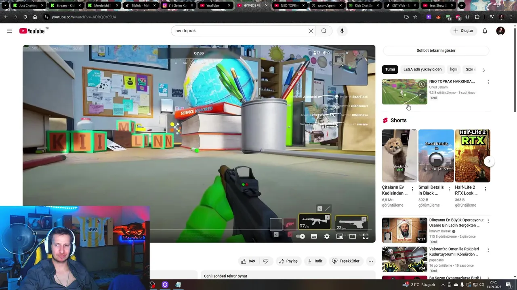Clear the search box with the X
Screen dimensions: 517x290
(311, 31)
